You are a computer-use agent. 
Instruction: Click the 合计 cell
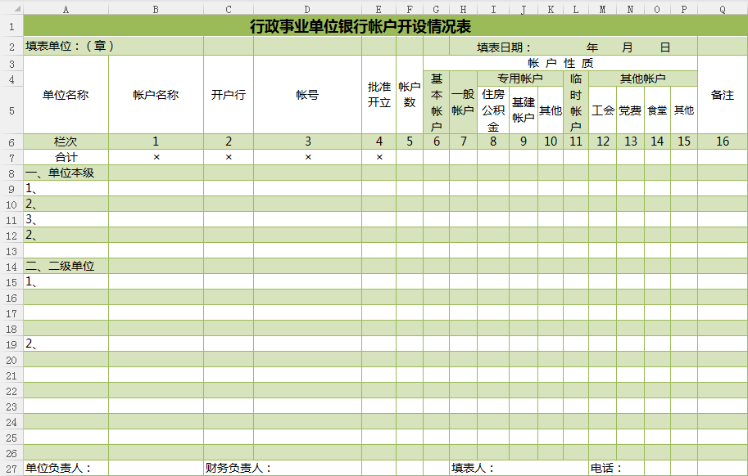pyautogui.click(x=66, y=157)
